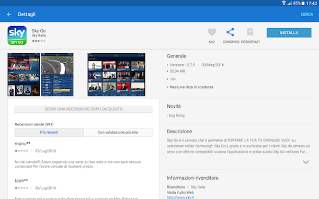This screenshot has width=319, height=199.
Task: Tap 'Scrivi una recensione dopo l'acquisto' button
Action: click(84, 109)
